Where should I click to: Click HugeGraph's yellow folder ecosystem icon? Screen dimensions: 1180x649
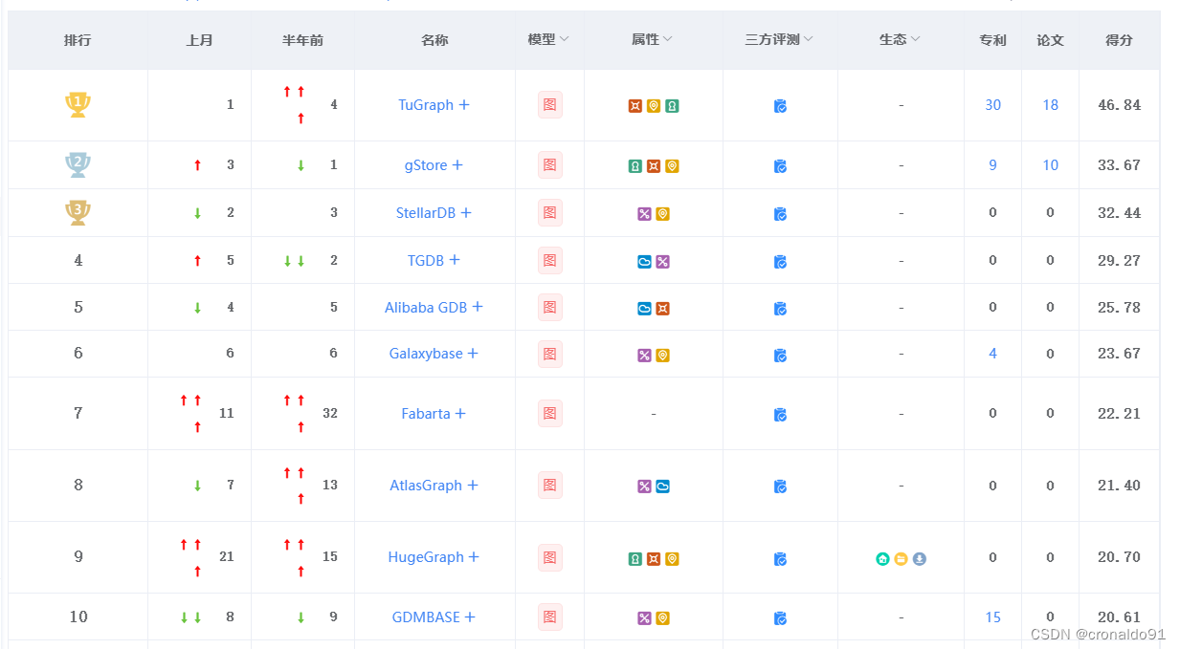click(x=901, y=559)
